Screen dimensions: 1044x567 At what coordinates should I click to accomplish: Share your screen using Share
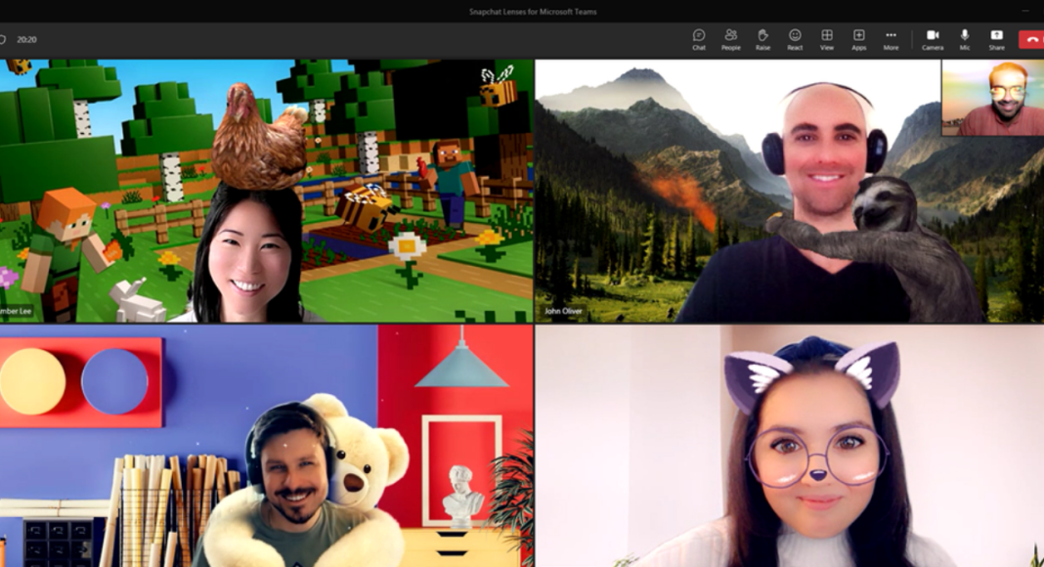point(996,39)
